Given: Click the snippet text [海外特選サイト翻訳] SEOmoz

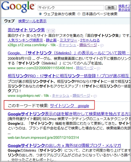Looking at the screenshot, I should pyautogui.click(x=32, y=119).
